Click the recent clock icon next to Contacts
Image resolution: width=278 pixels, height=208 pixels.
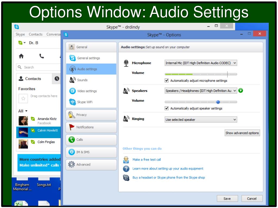pyautogui.click(x=57, y=79)
